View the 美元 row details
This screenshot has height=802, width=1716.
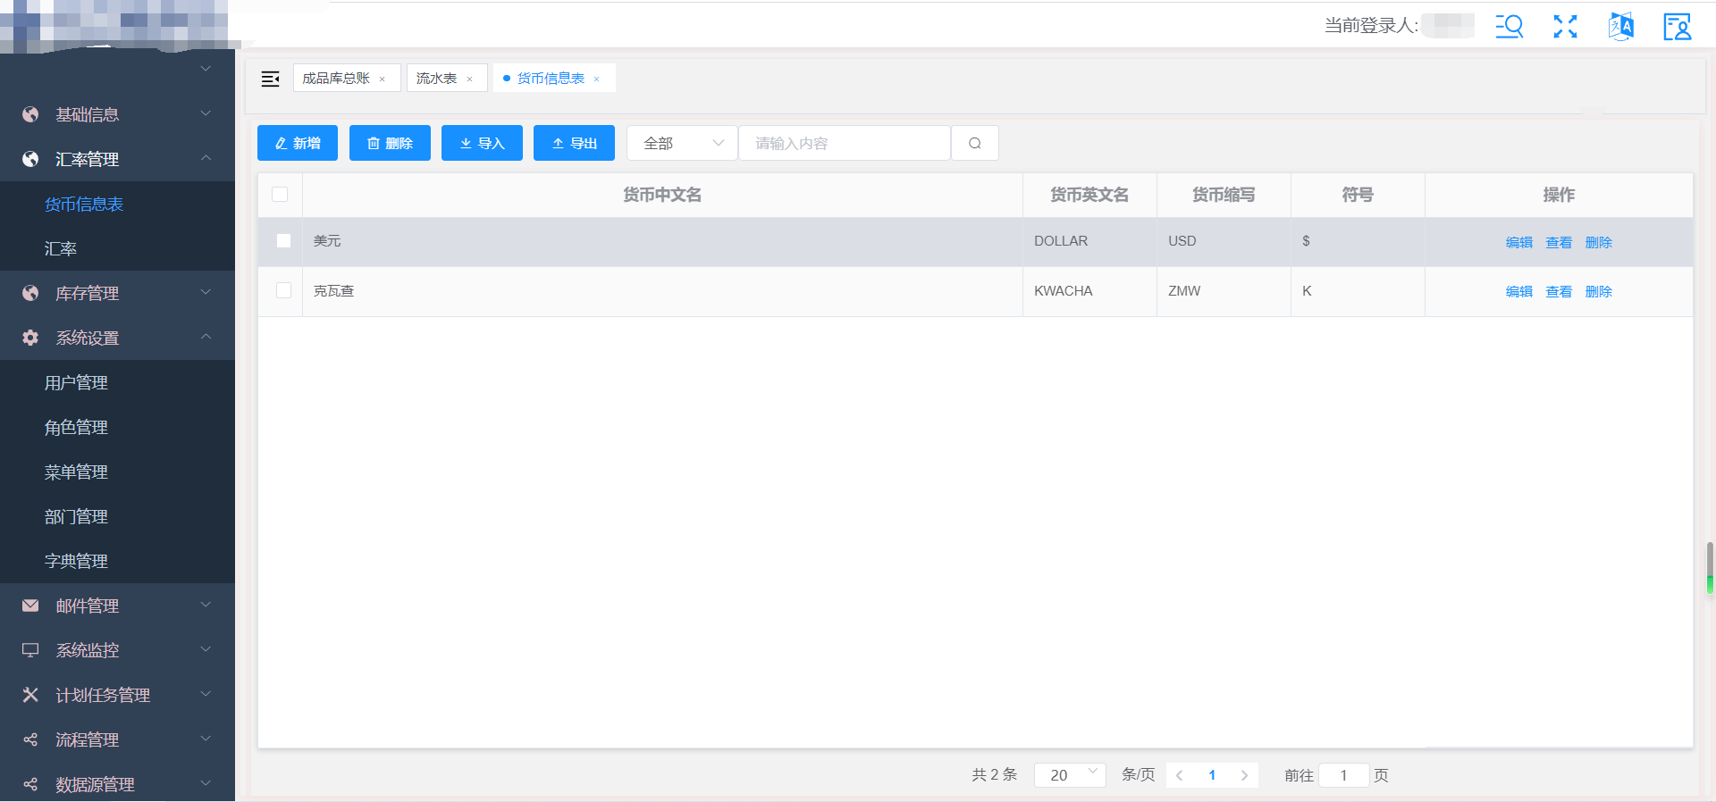click(x=1559, y=242)
